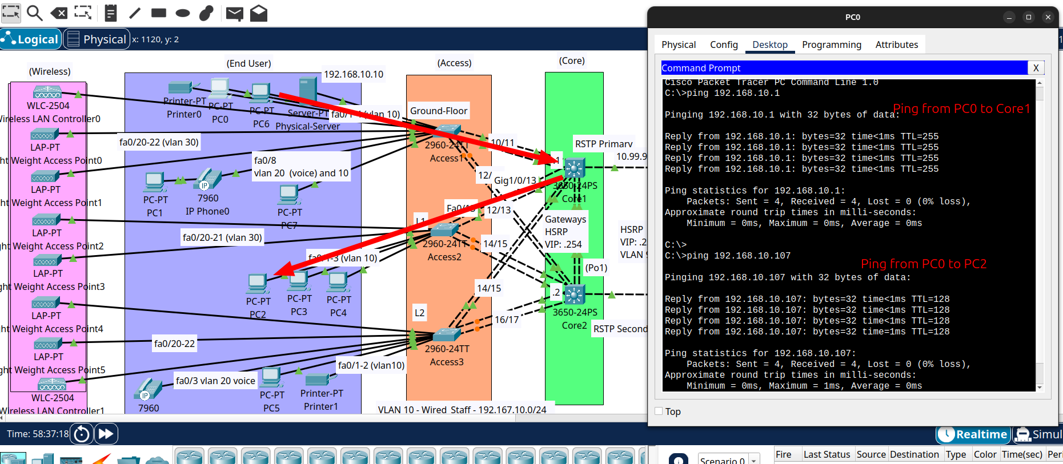This screenshot has width=1063, height=464.
Task: Click inside the Command Prompt terminal
Action: [x=849, y=235]
